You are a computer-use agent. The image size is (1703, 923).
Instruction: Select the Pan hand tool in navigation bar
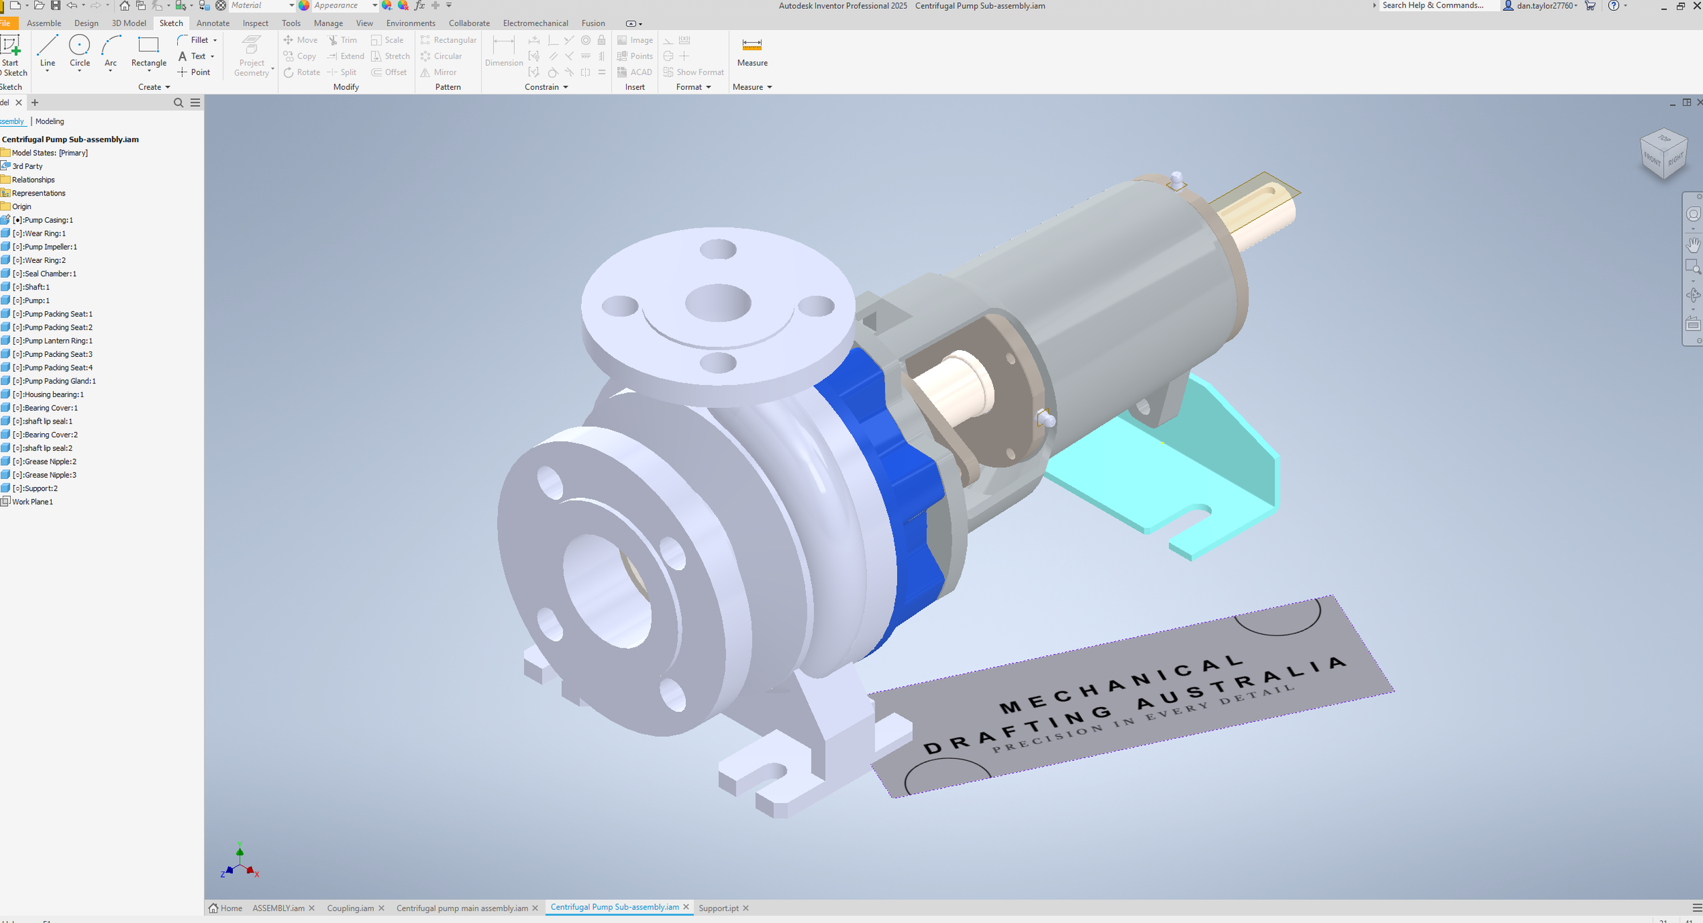pos(1693,245)
